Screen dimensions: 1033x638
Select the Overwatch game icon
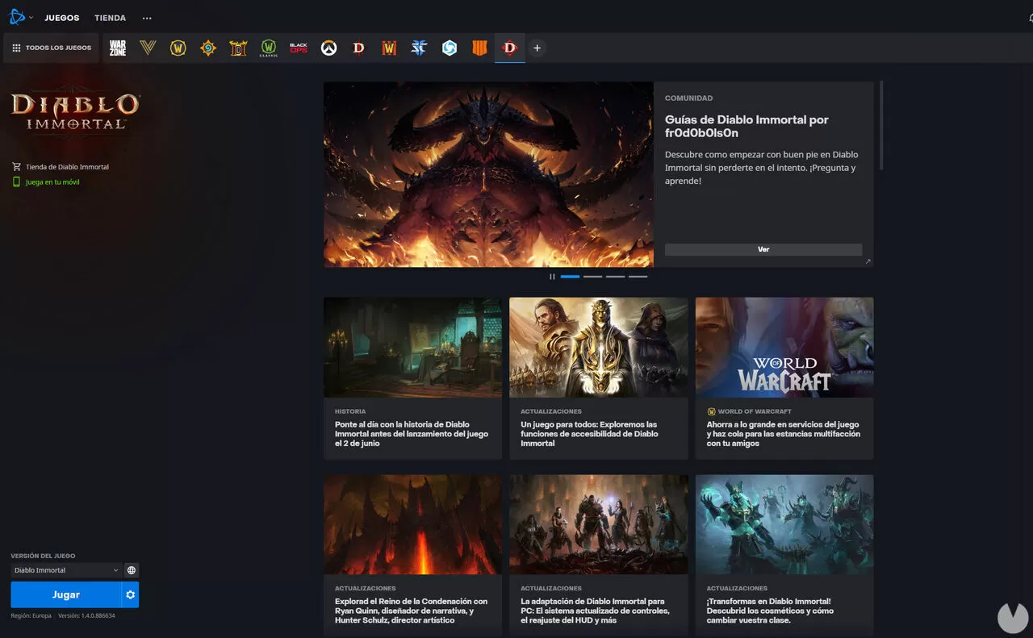(x=328, y=48)
